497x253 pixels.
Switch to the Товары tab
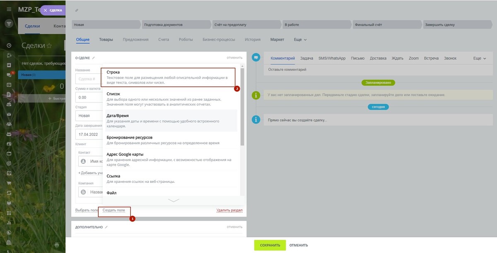pyautogui.click(x=106, y=40)
